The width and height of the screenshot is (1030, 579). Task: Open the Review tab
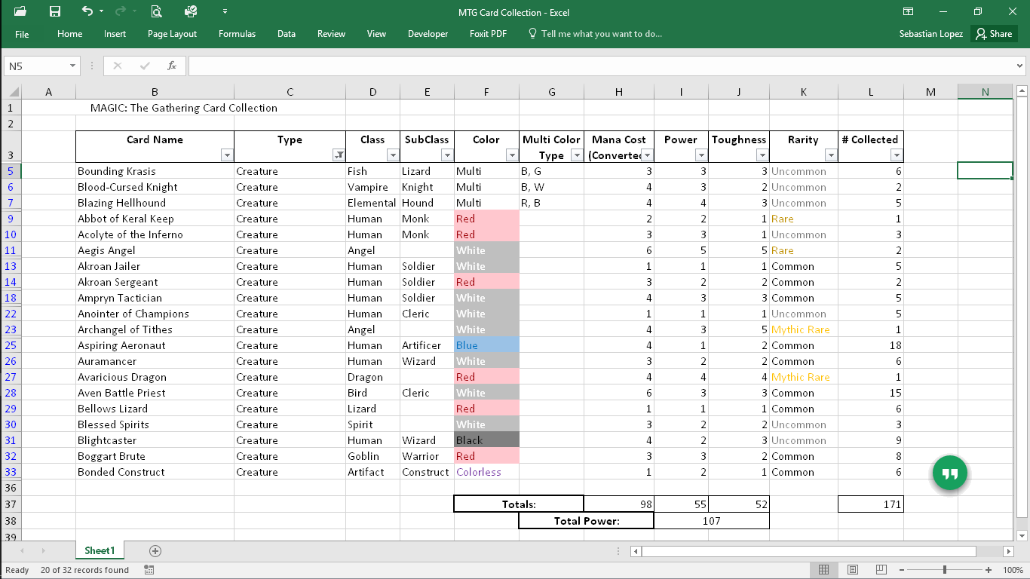[331, 34]
